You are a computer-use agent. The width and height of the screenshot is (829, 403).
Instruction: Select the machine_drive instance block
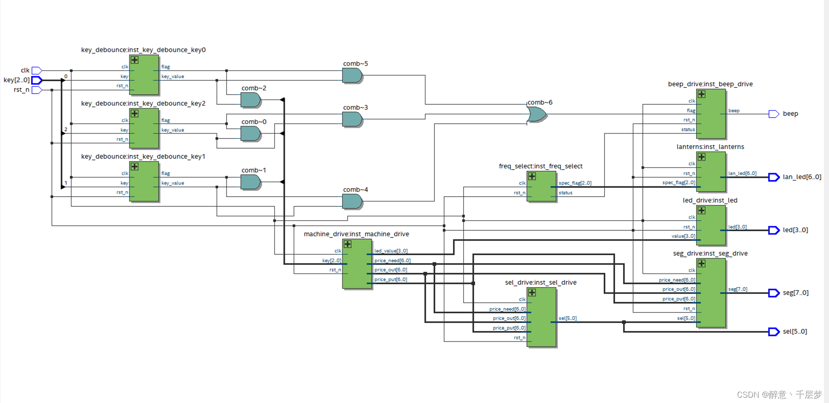tap(357, 264)
